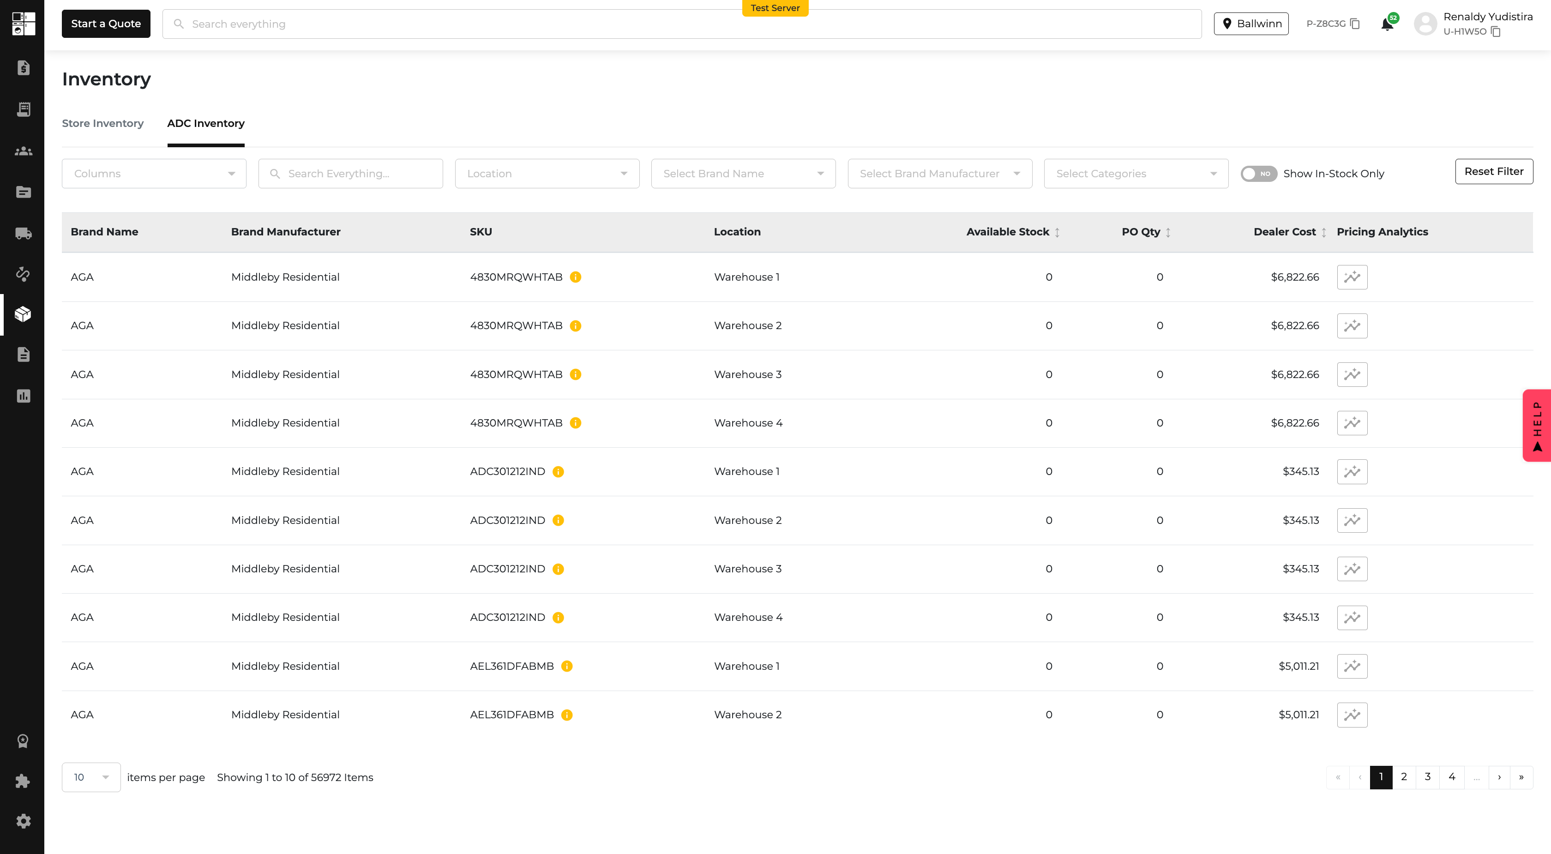Open the notifications bell icon
The width and height of the screenshot is (1551, 854).
pyautogui.click(x=1387, y=24)
